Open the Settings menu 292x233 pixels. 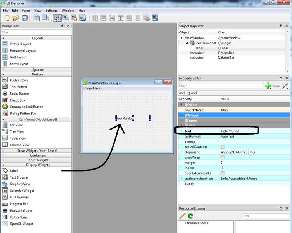51,11
